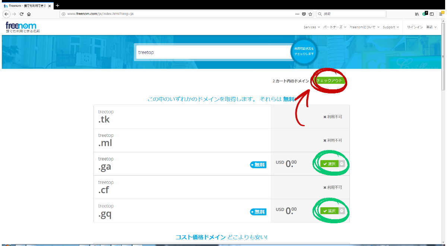Click the サインイン sign-in link

[415, 27]
